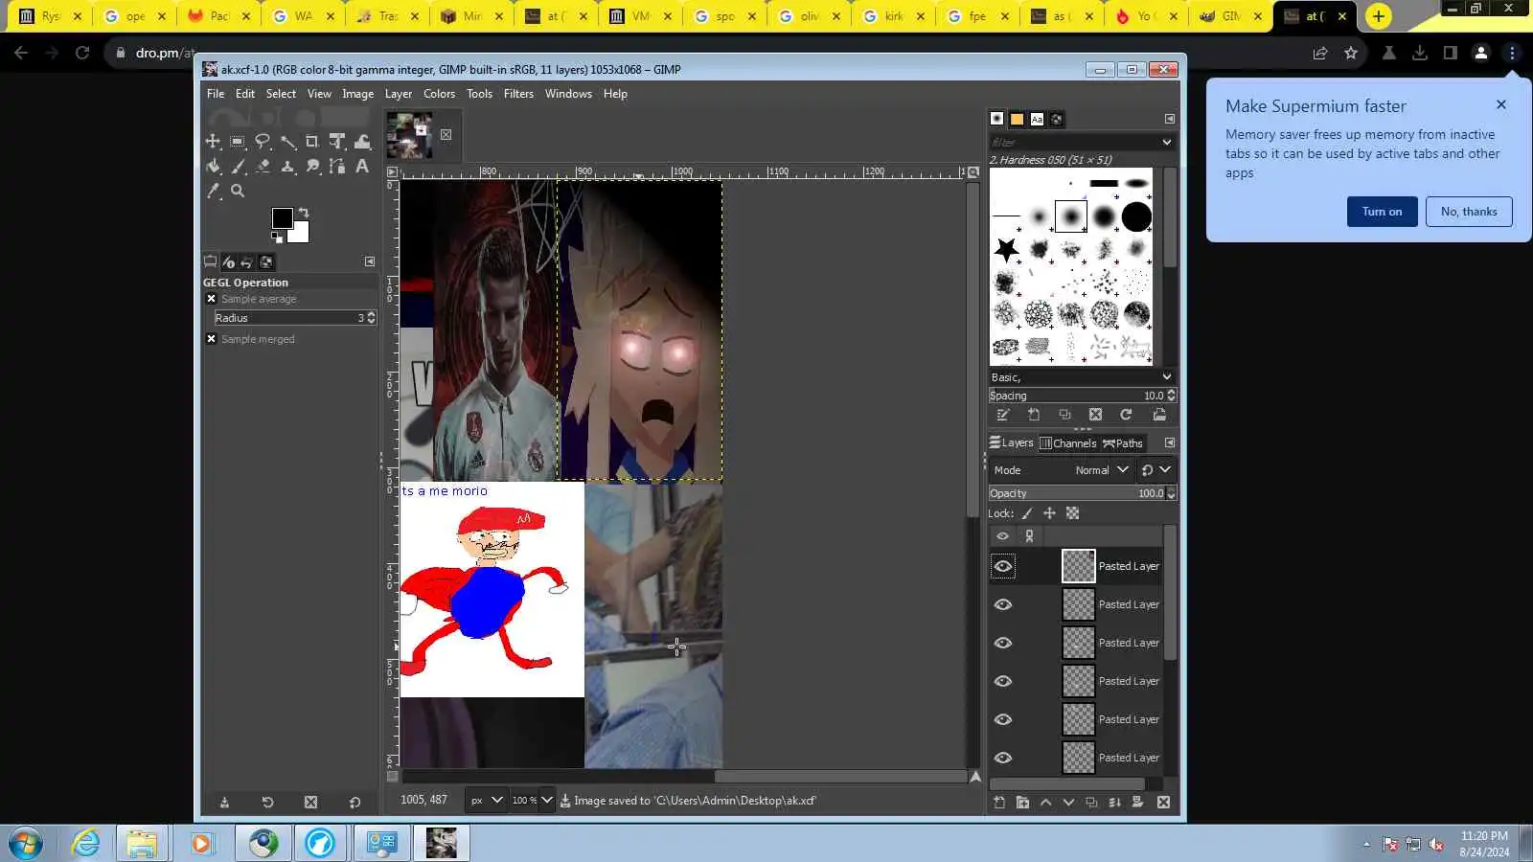Choose the Eraser tool
Image resolution: width=1533 pixels, height=862 pixels.
click(263, 167)
